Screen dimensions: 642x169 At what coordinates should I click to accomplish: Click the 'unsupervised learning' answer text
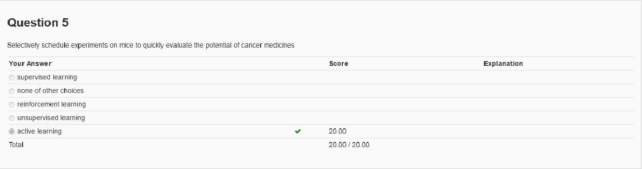[51, 118]
